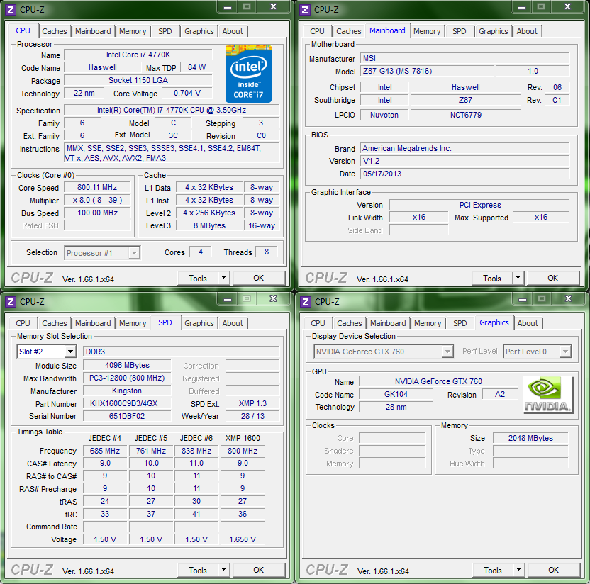The width and height of the screenshot is (590, 584).
Task: Click the GK104 GPU code name field
Action: click(x=396, y=395)
